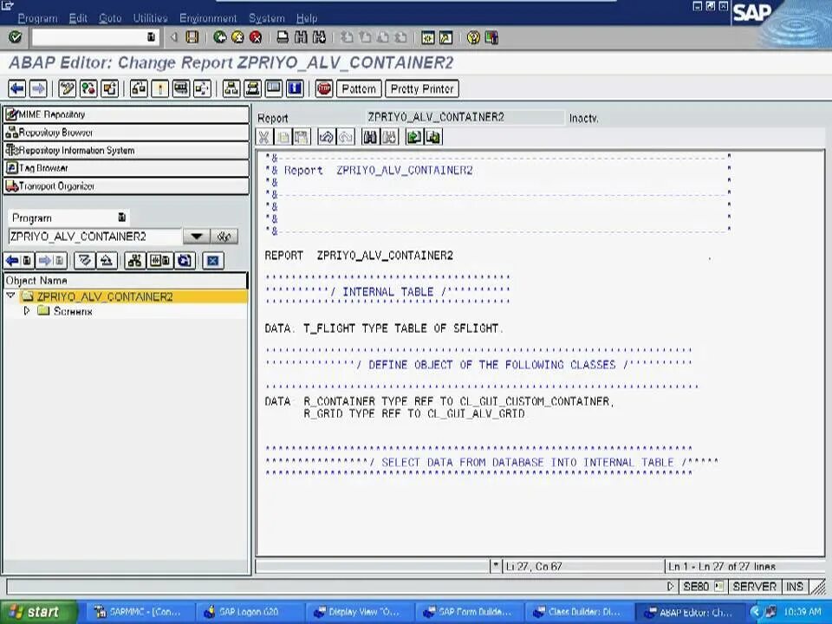The image size is (832, 624).
Task: Click the code line DATA: T_FLIGHT TYPE TABLE
Action: tap(384, 328)
